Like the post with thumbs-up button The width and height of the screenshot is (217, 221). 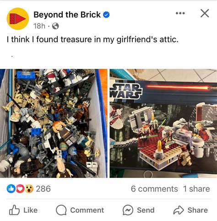pos(23,210)
